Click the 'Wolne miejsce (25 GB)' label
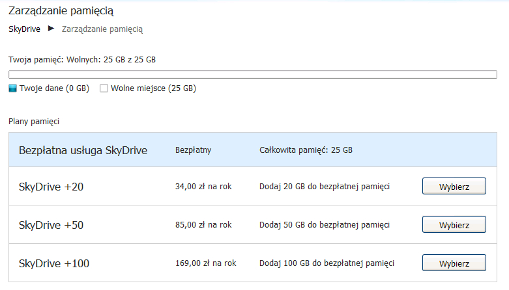 pyautogui.click(x=154, y=88)
